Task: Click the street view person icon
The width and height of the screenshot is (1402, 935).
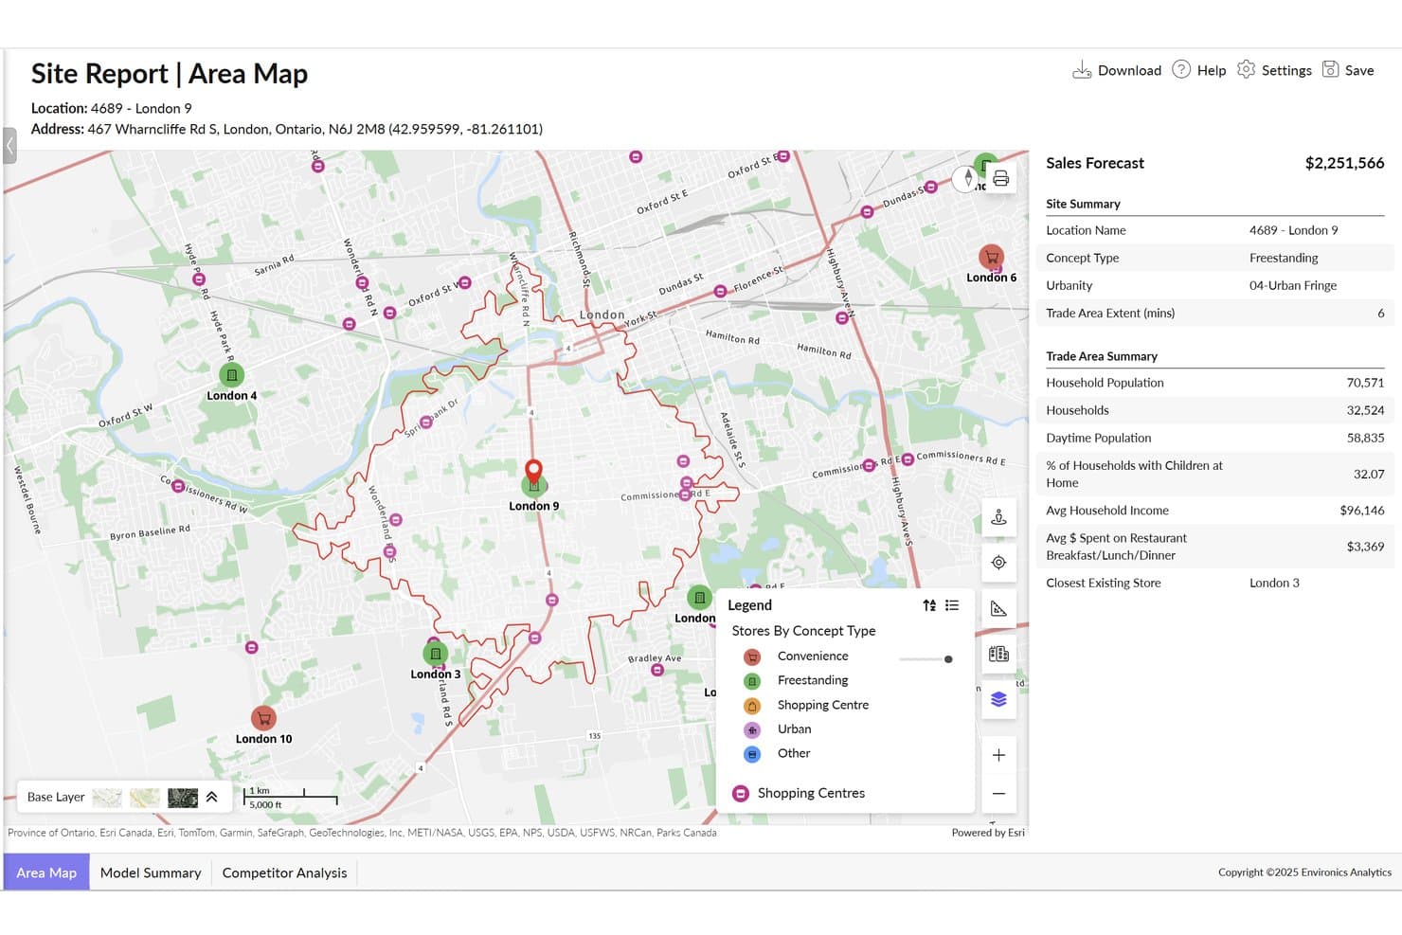Action: [x=998, y=517]
